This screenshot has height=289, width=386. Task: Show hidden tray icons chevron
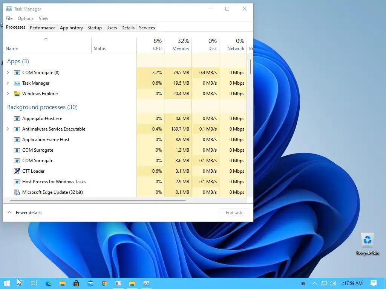(x=315, y=283)
